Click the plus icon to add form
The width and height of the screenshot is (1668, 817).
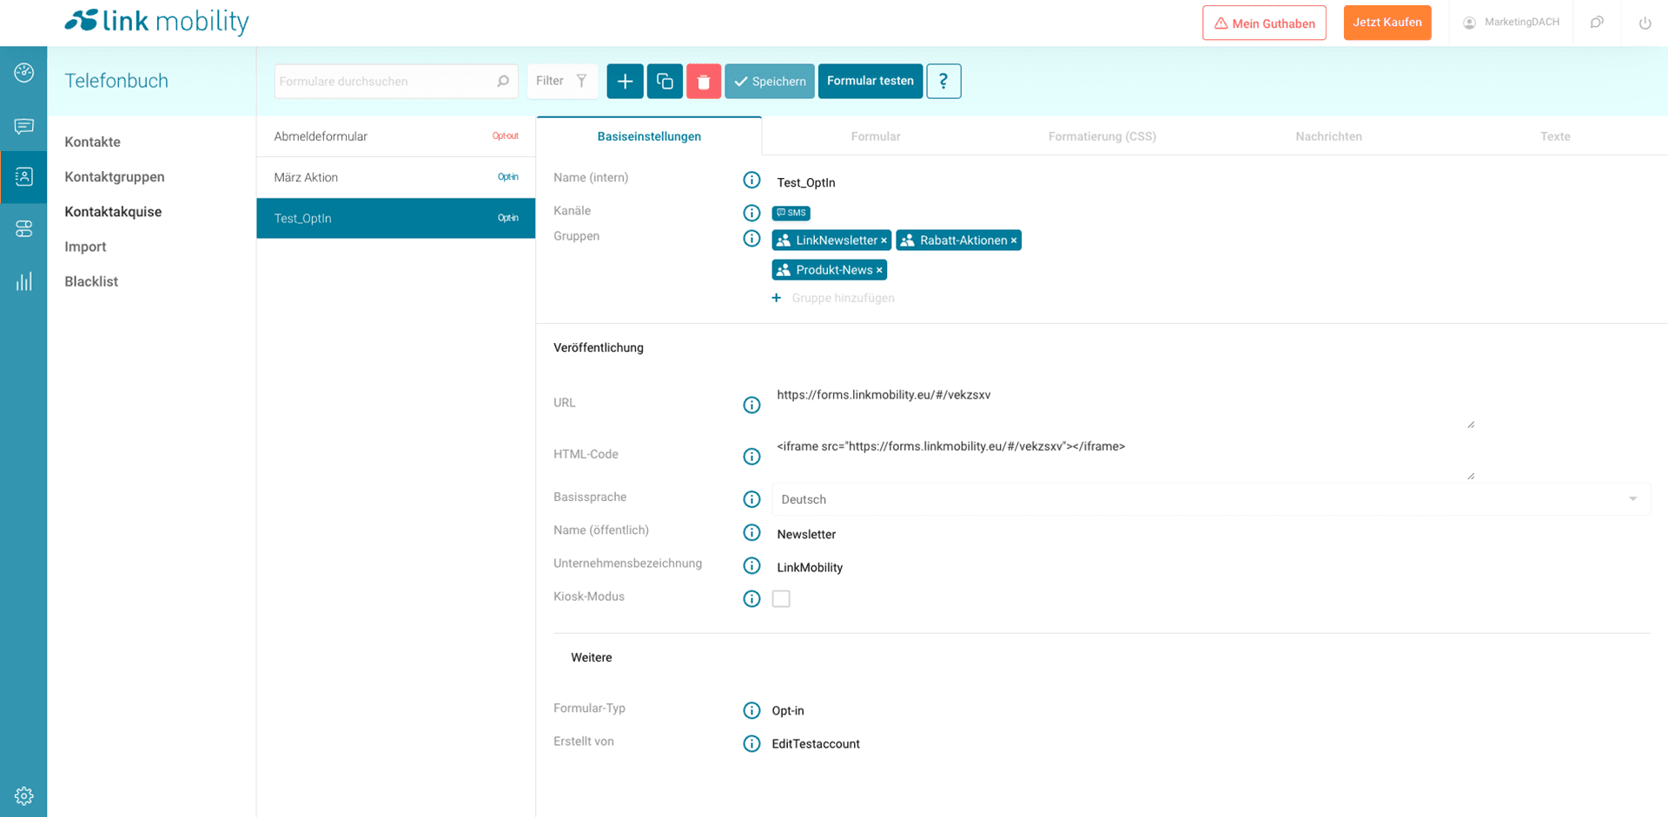pos(625,82)
